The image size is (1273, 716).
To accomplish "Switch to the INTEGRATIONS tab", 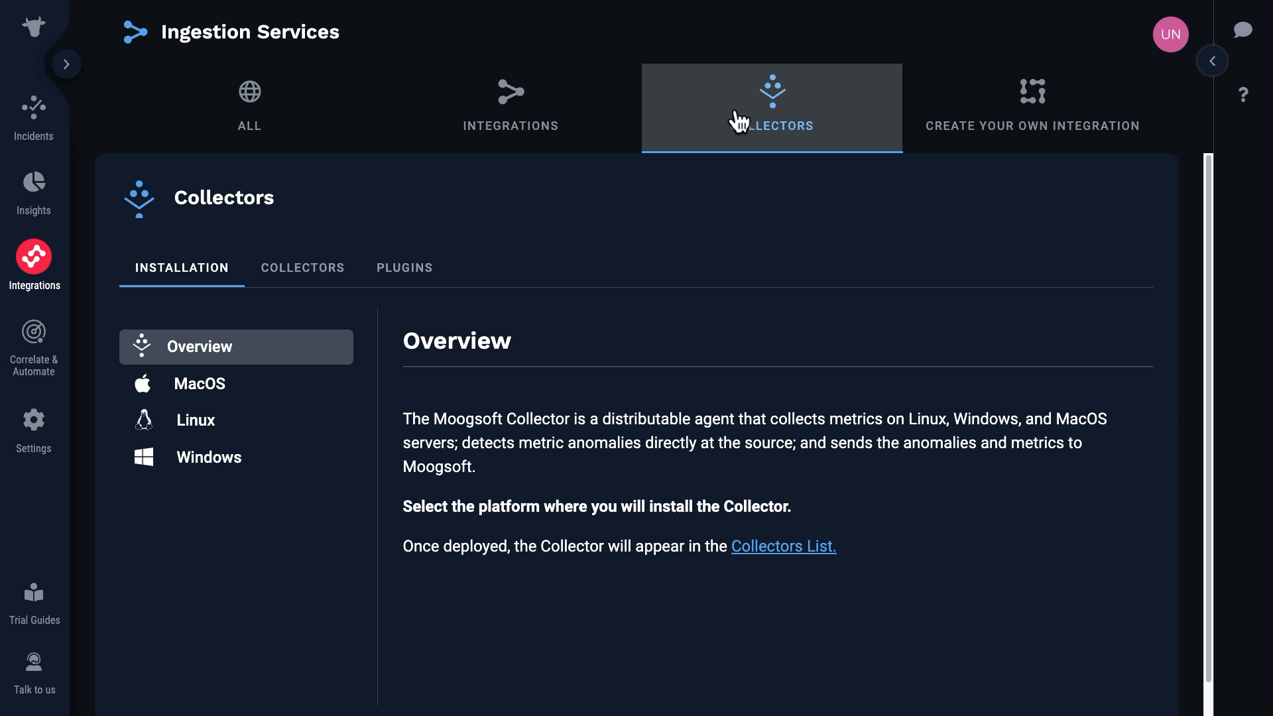I will (x=511, y=107).
